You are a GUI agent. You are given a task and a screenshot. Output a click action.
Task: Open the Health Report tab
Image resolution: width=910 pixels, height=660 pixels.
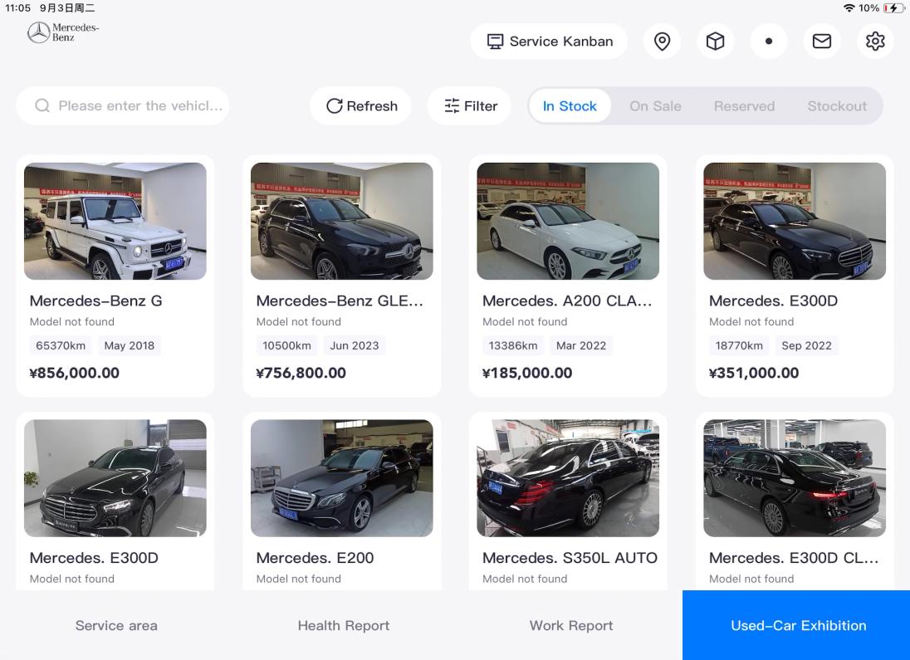[x=344, y=625]
